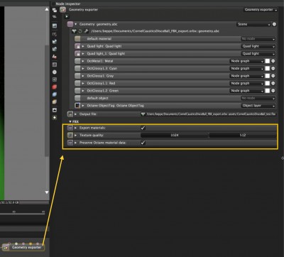Toggle Preserve Octane material data checkbox
The image size is (284, 257).
[x=143, y=143]
